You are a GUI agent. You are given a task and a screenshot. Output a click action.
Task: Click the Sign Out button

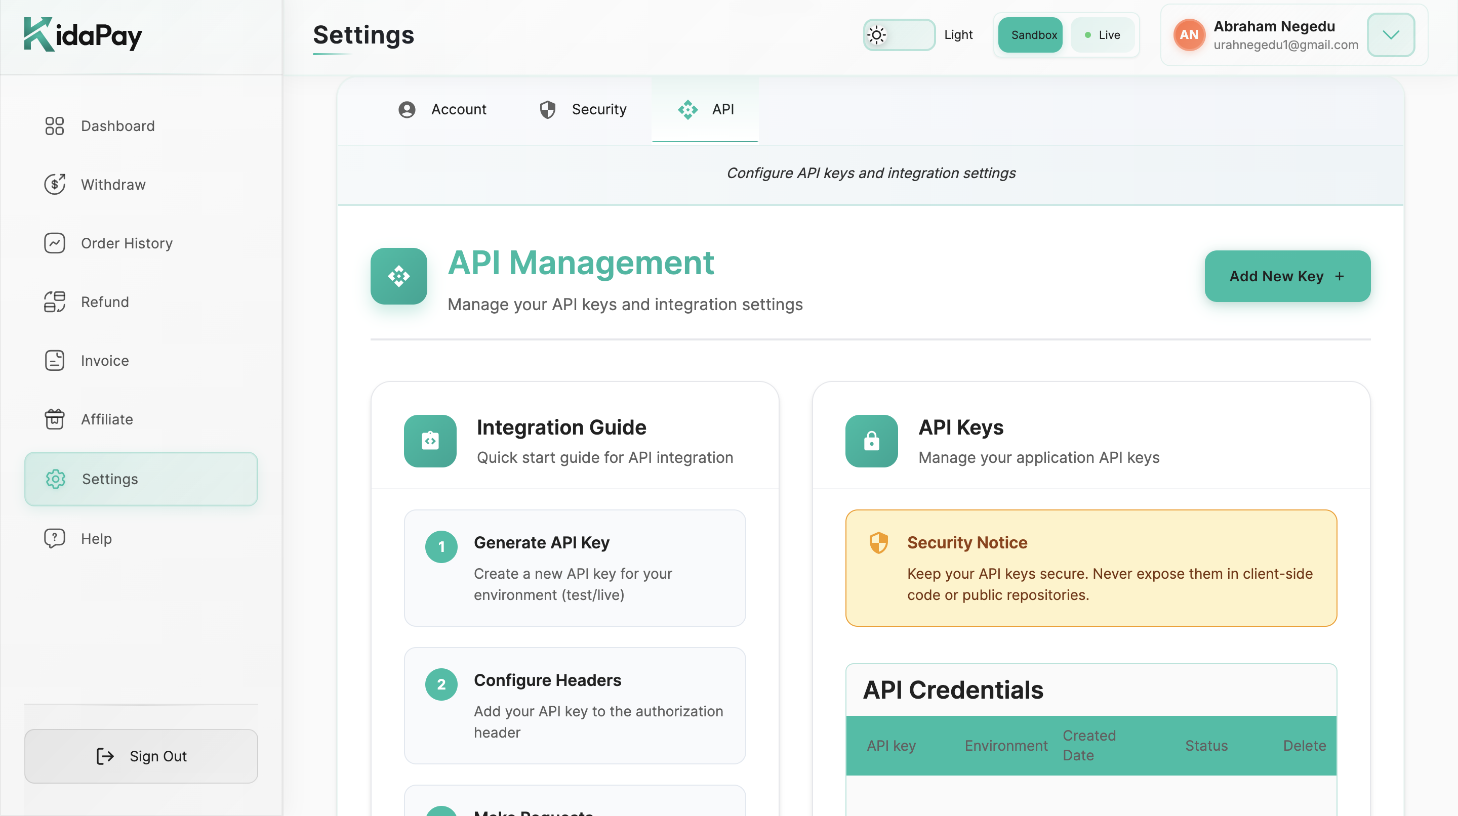click(x=141, y=756)
